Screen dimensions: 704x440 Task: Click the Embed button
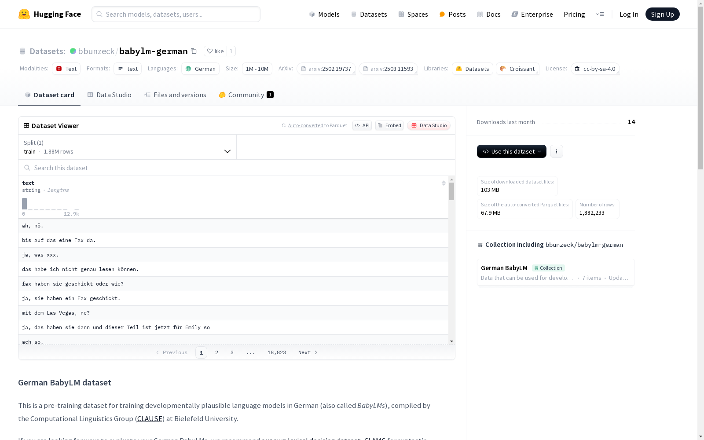click(x=389, y=125)
